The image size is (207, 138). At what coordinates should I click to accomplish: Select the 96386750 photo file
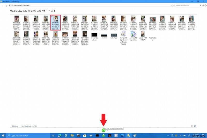tap(46, 23)
